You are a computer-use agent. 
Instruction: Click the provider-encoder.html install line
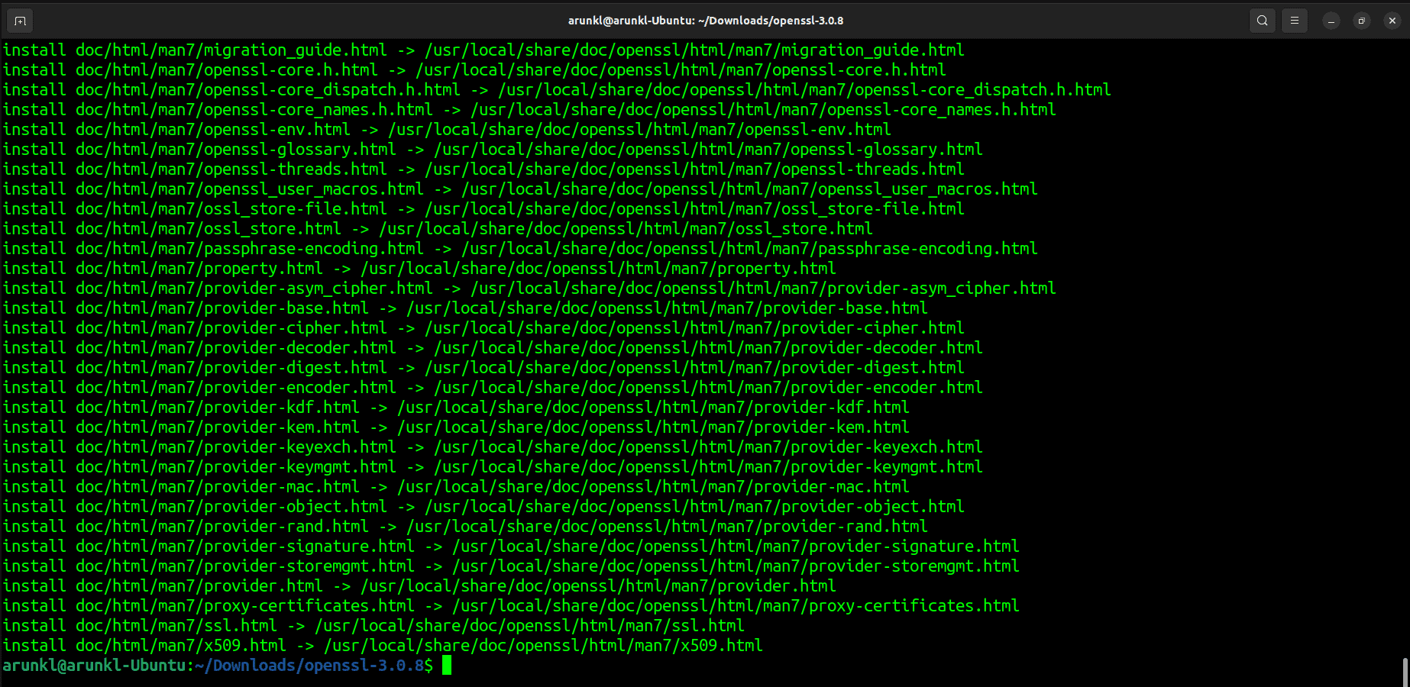click(x=493, y=388)
